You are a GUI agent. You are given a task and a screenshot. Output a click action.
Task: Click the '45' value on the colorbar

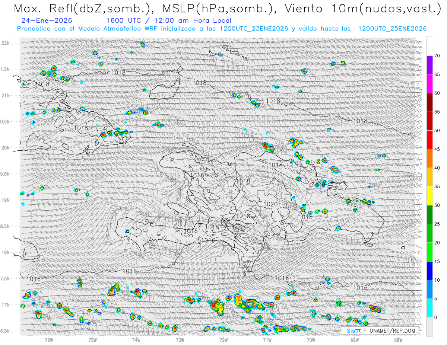tap(437, 149)
